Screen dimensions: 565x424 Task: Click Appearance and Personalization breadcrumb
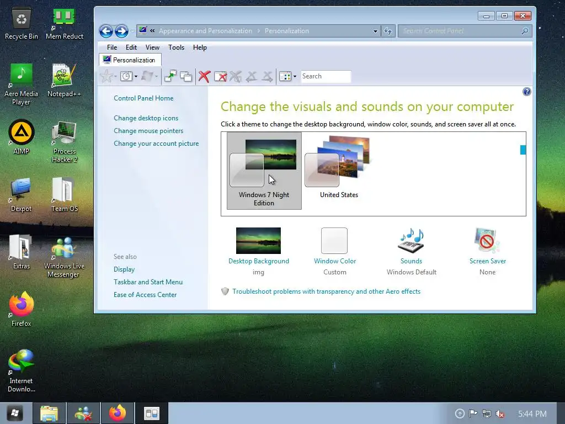(x=205, y=31)
